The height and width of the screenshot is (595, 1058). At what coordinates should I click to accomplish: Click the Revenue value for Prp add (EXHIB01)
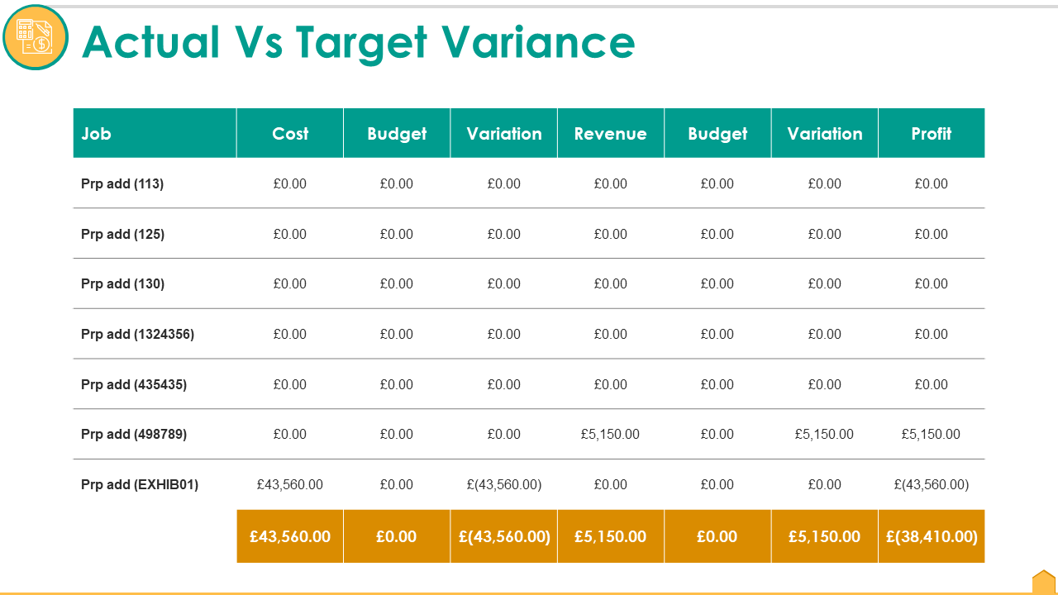click(x=611, y=484)
